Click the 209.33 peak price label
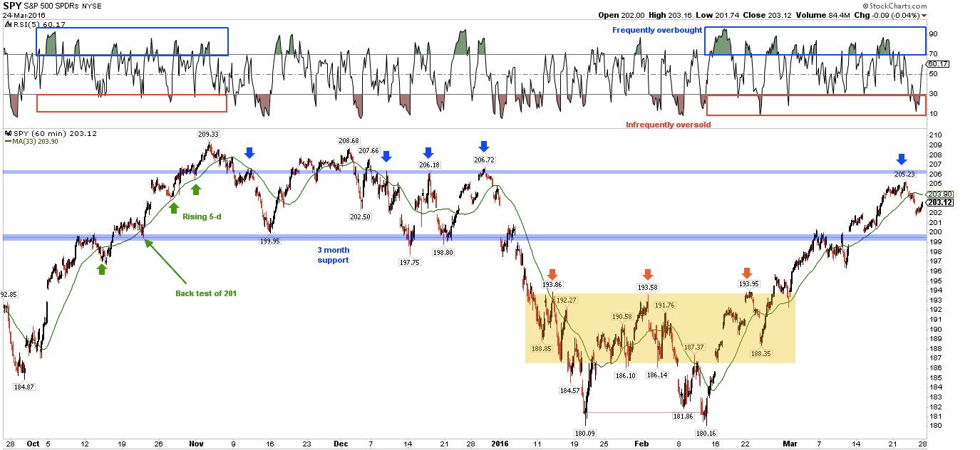This screenshot has width=980, height=450. tap(208, 133)
